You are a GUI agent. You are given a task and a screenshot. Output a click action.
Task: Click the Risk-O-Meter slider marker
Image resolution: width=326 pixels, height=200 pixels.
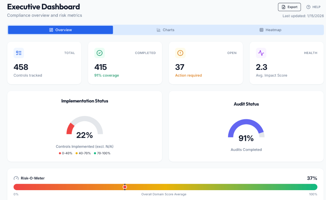point(125,187)
